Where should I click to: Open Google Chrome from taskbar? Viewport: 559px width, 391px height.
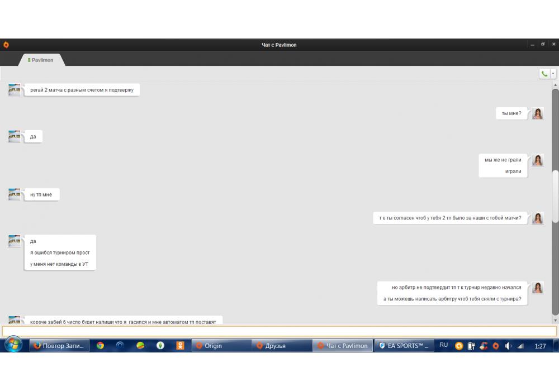pyautogui.click(x=100, y=345)
